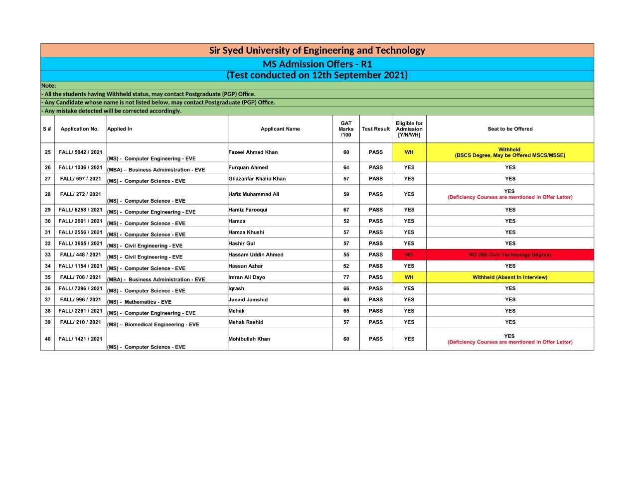Click GAT marks '67' for Hamiz Farooqui

(346, 210)
